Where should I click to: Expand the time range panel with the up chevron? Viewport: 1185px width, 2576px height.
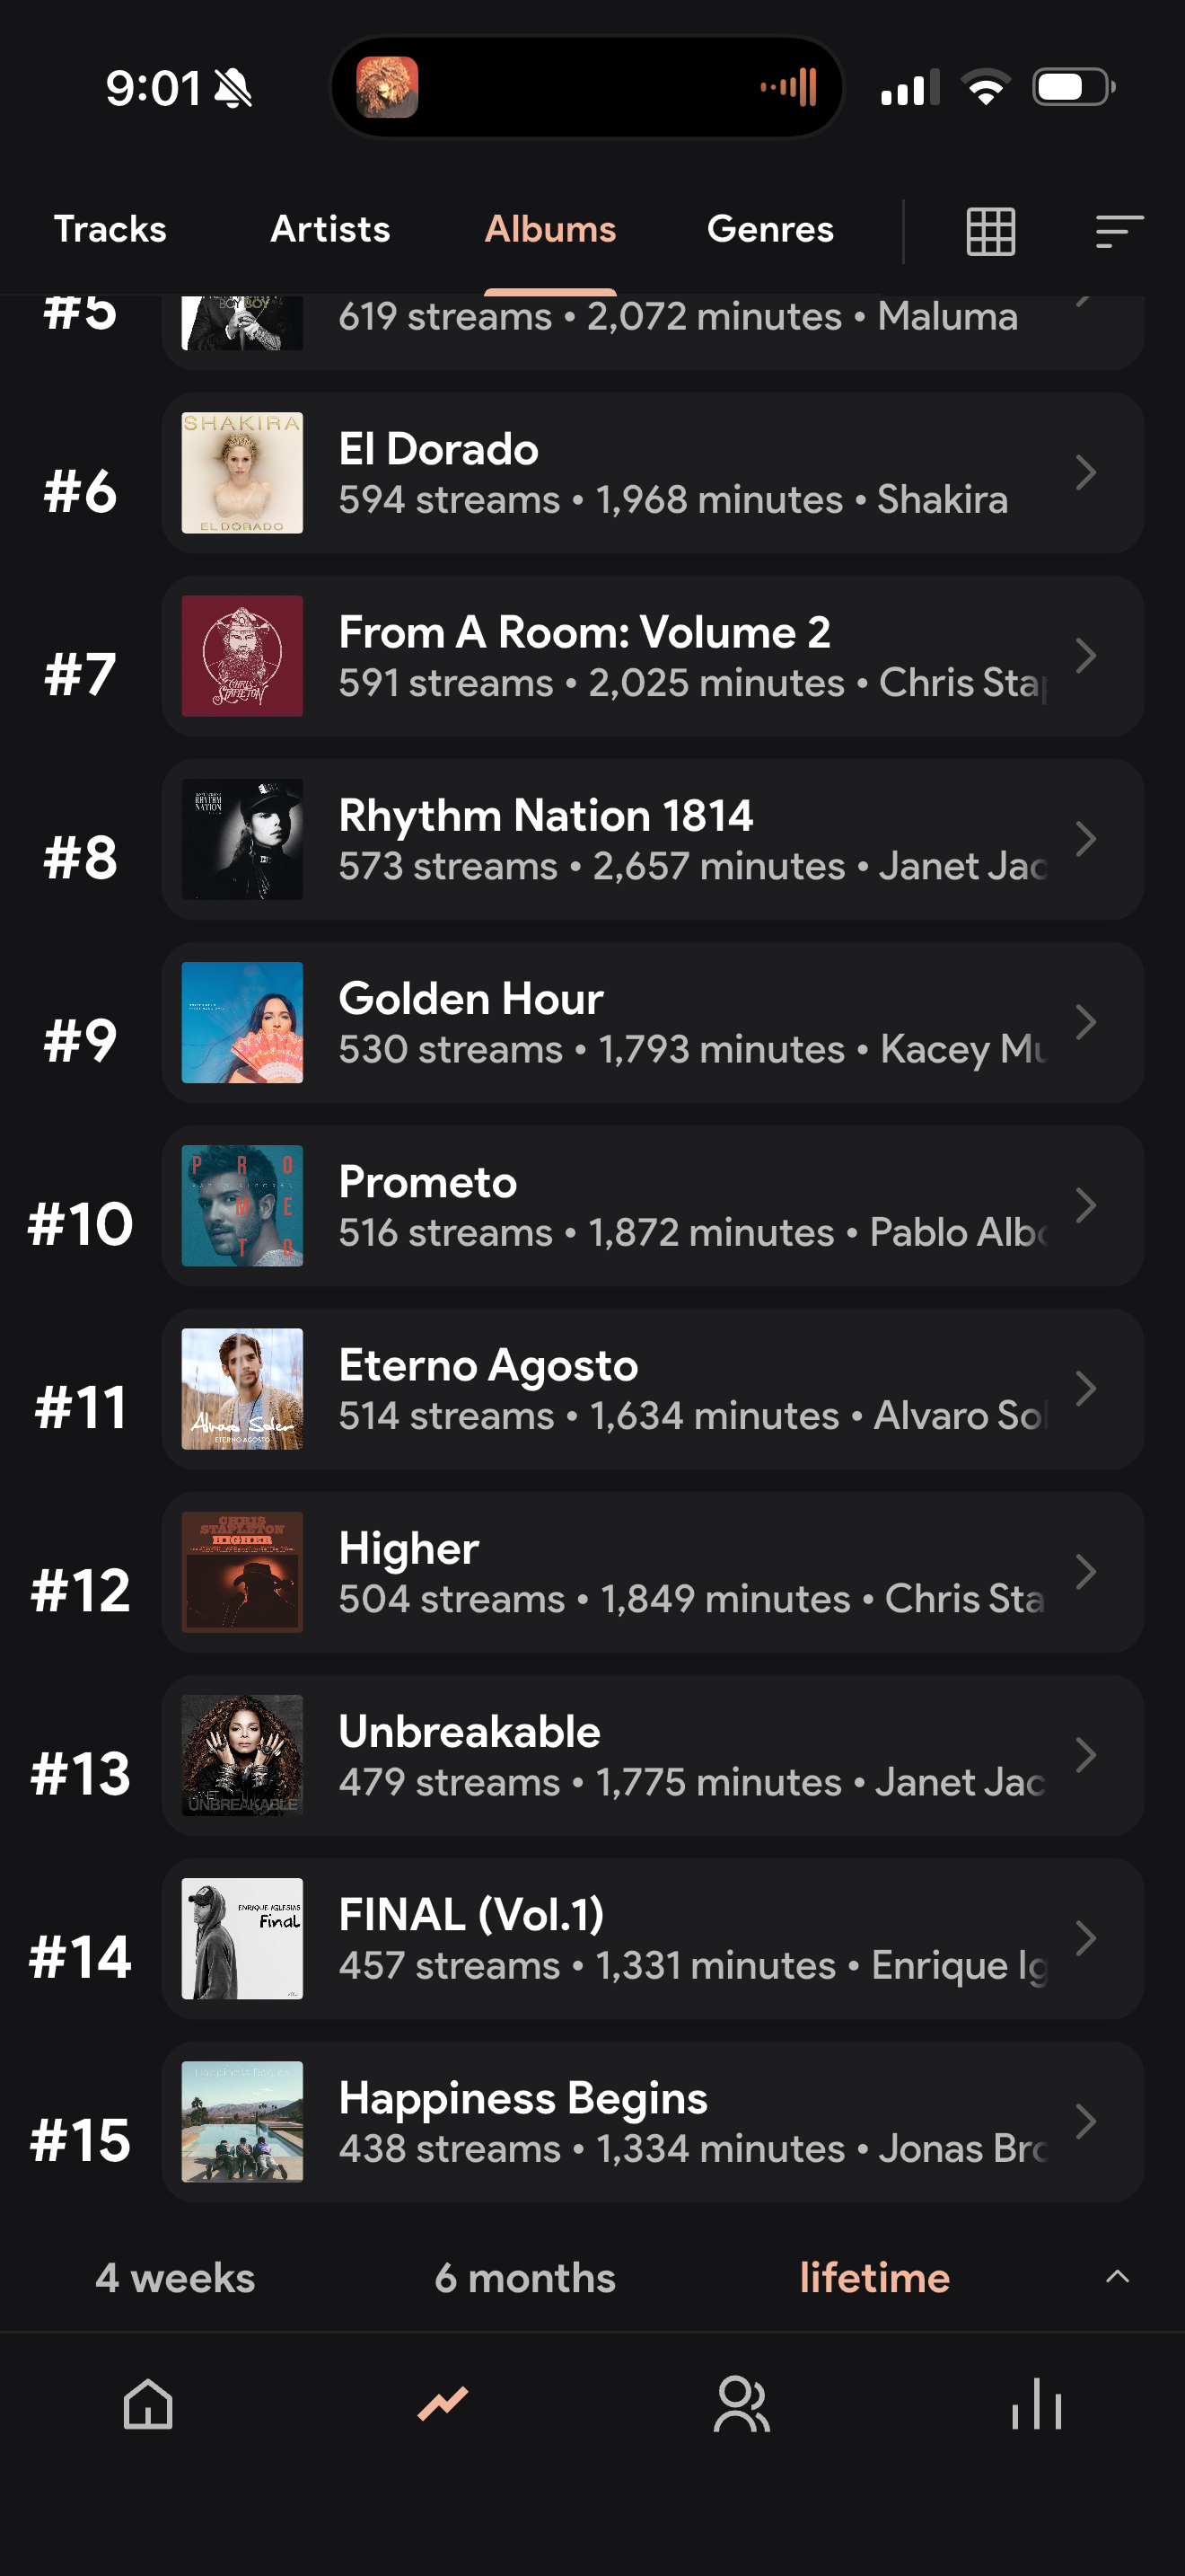(1117, 2277)
